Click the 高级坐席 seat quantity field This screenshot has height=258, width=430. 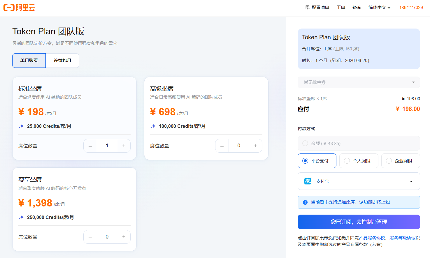[x=239, y=146]
